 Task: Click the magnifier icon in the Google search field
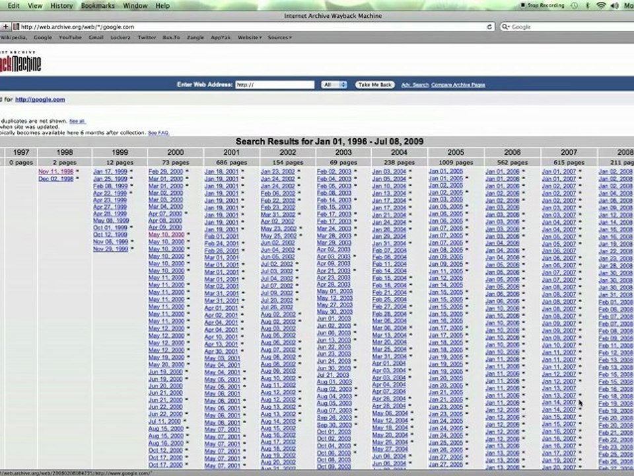pos(505,26)
